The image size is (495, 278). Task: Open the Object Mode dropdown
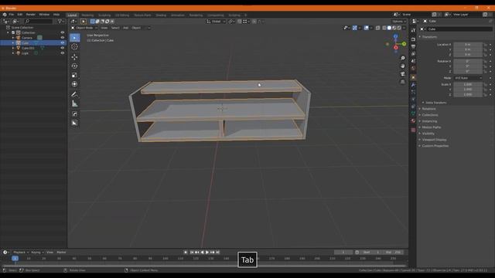84,28
